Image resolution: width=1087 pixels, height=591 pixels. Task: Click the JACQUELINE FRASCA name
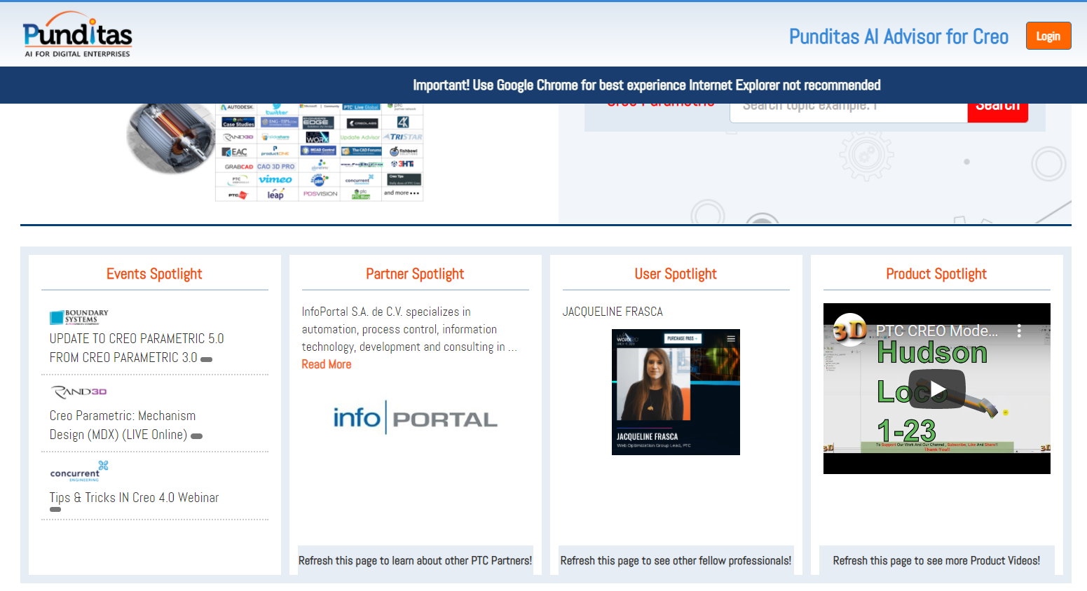pyautogui.click(x=613, y=312)
